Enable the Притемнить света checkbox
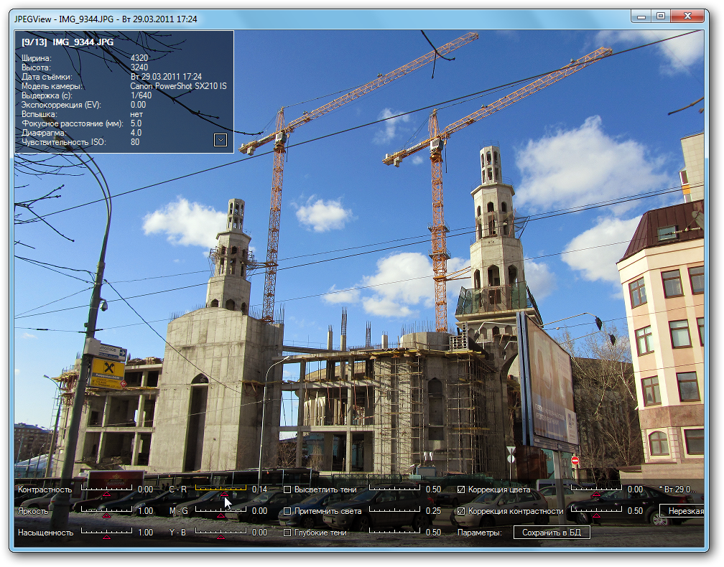 287,511
